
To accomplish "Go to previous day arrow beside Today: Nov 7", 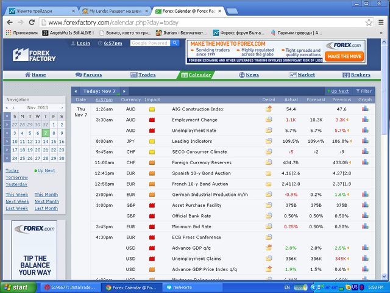I will [x=76, y=91].
